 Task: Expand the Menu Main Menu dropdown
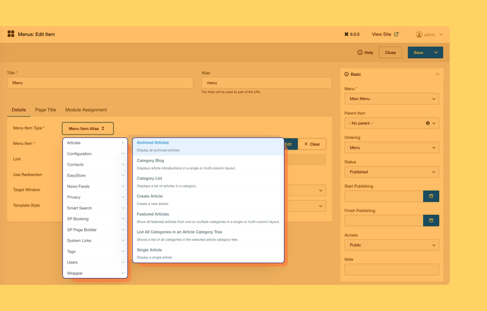(x=392, y=99)
